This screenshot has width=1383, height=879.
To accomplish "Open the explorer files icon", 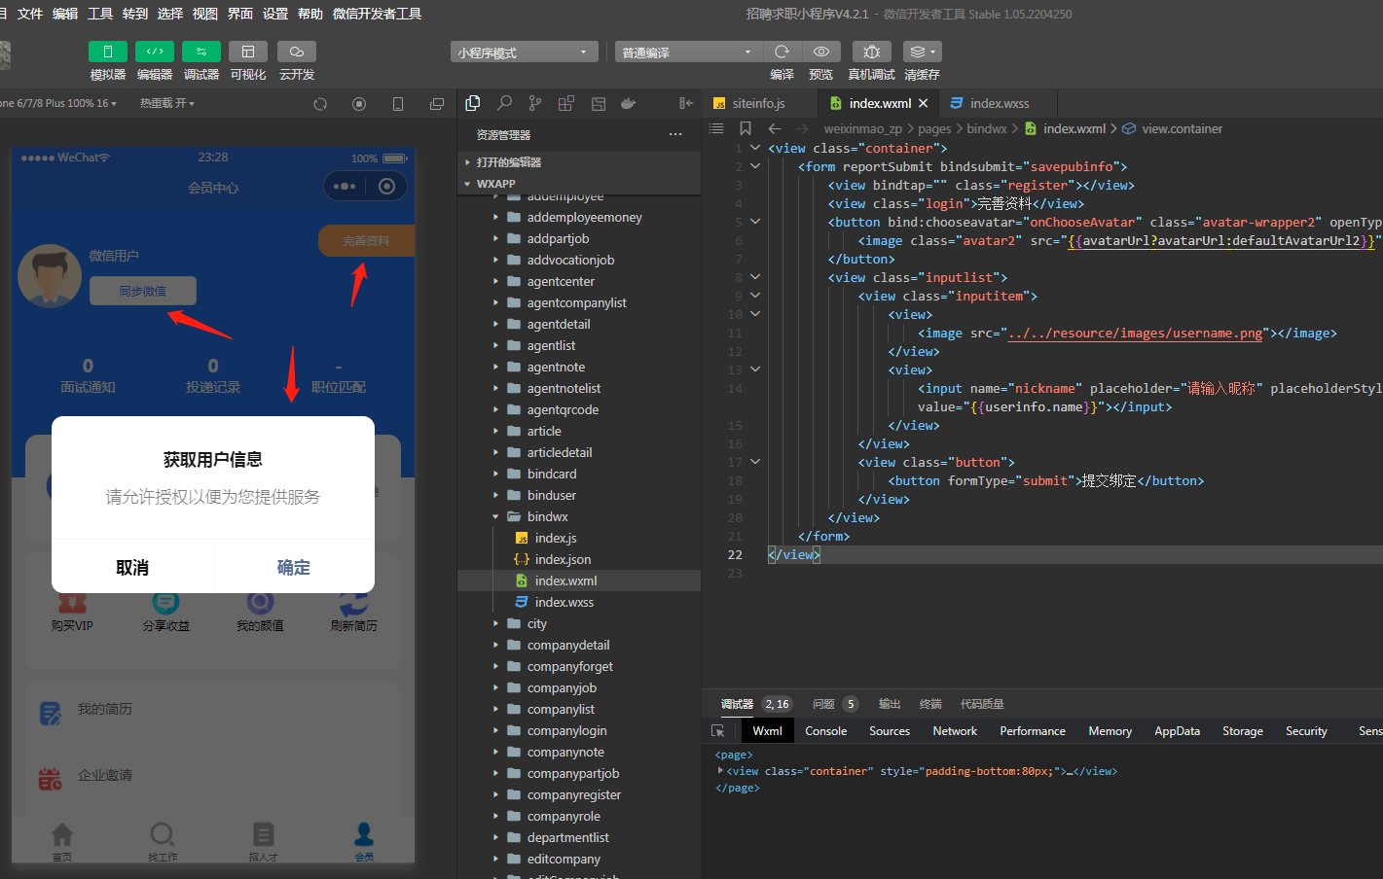I will [473, 103].
